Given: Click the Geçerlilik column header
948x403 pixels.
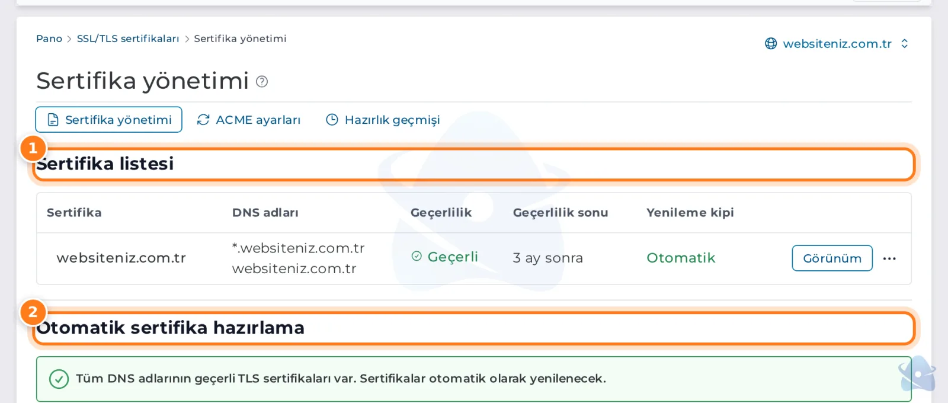Looking at the screenshot, I should pyautogui.click(x=441, y=213).
